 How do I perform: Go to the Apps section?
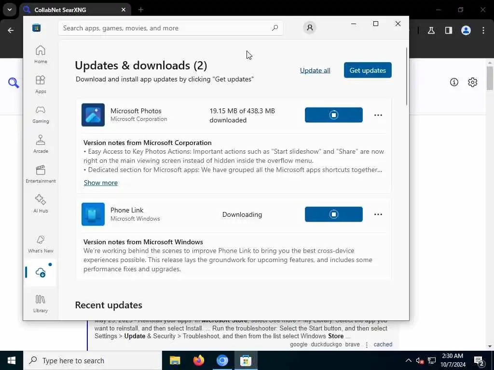(41, 84)
